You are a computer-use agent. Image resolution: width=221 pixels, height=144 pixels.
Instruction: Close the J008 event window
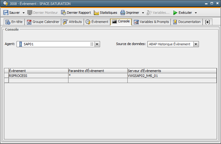point(217,3)
